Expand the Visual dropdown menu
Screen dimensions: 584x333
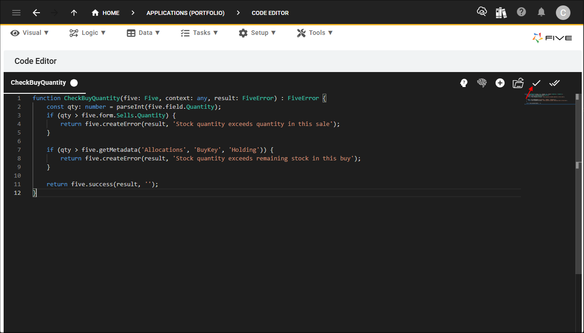point(30,33)
